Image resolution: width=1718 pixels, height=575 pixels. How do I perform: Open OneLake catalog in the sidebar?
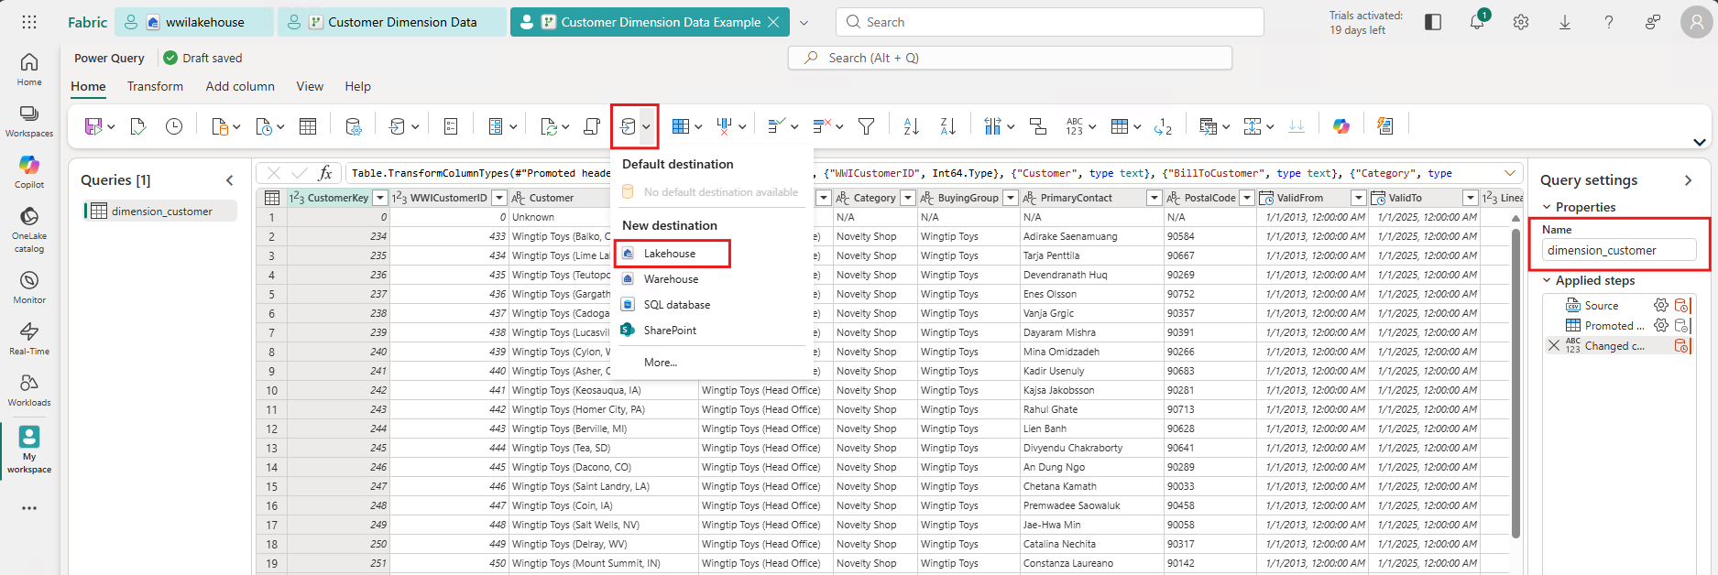[29, 229]
